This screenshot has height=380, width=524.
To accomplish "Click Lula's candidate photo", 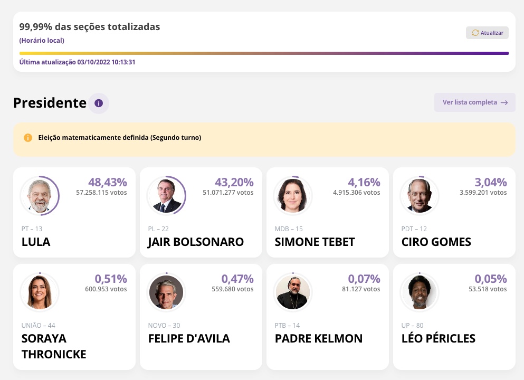I will [x=40, y=195].
